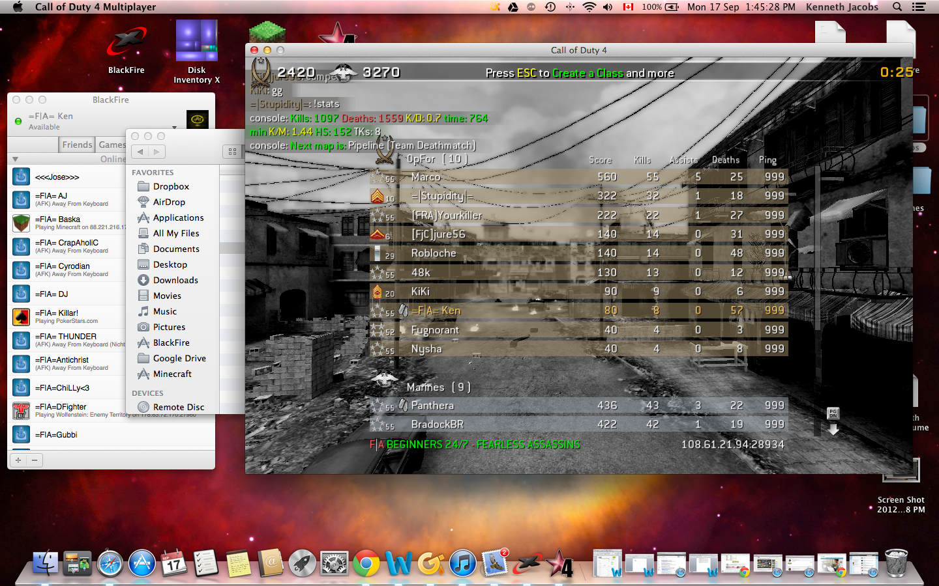This screenshot has height=586, width=939.
Task: Open the date and time menu
Action: [741, 7]
